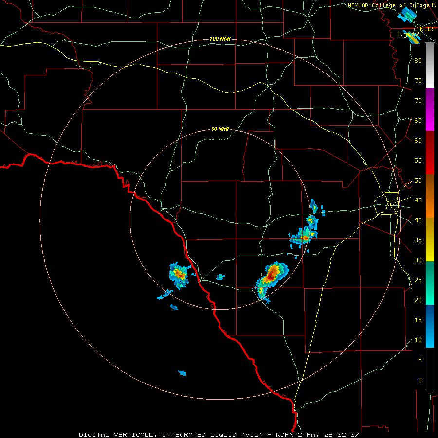438x438 pixels.
Task: Click the isolated blue echo at the bottom of the 100 NMI ring
Action: (182, 373)
